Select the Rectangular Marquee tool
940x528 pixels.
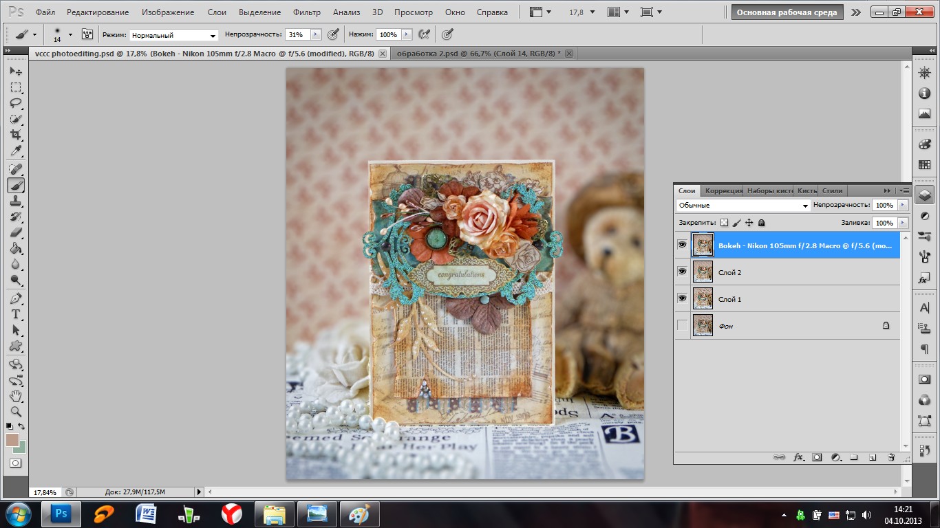16,87
